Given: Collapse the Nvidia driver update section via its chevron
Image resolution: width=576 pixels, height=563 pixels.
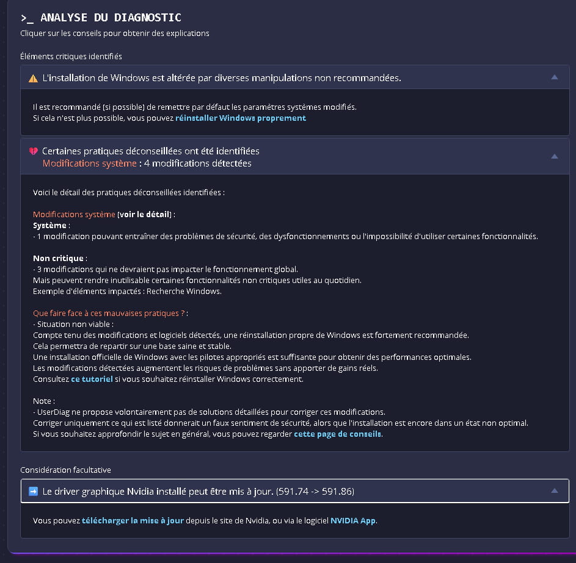Looking at the screenshot, I should [x=554, y=490].
